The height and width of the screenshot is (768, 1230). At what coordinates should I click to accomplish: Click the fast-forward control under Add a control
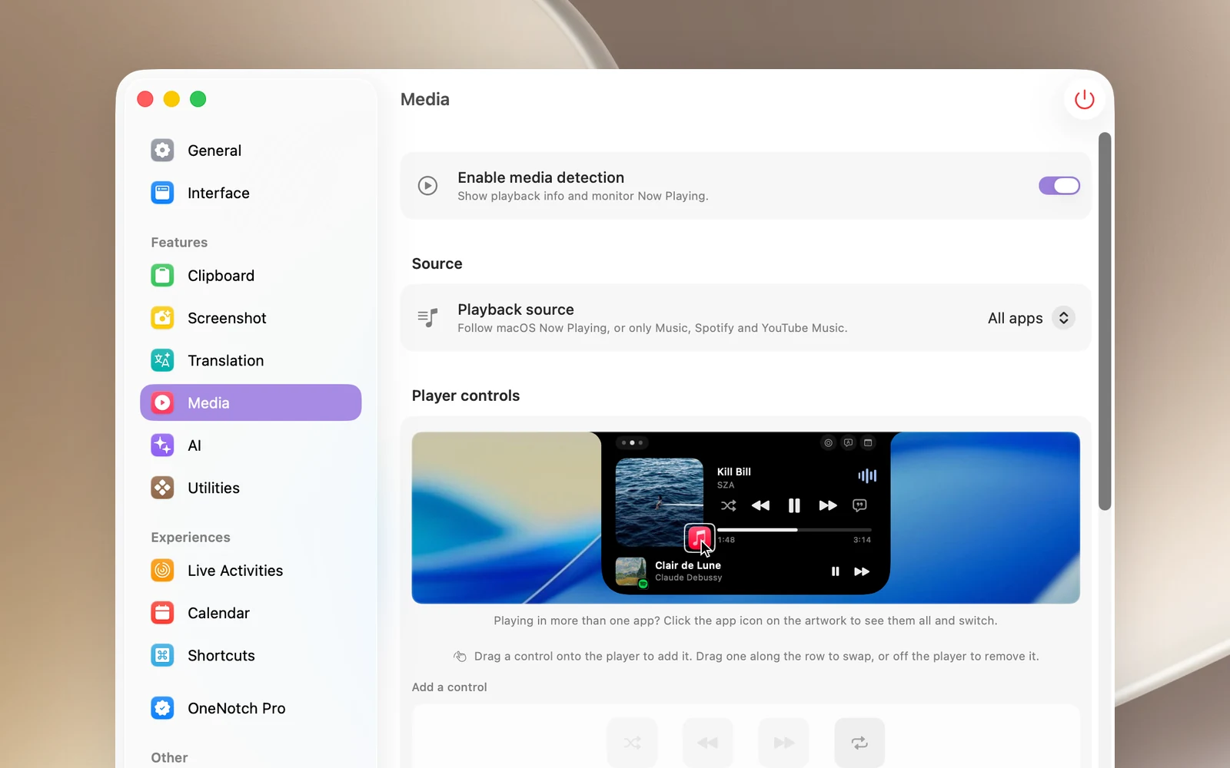tap(783, 743)
